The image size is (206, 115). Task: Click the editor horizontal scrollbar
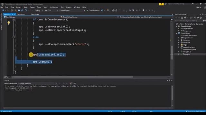pos(73,77)
